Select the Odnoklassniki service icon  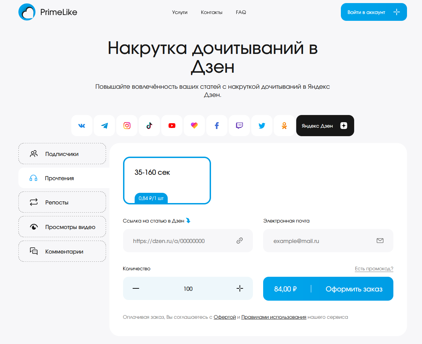[284, 126]
